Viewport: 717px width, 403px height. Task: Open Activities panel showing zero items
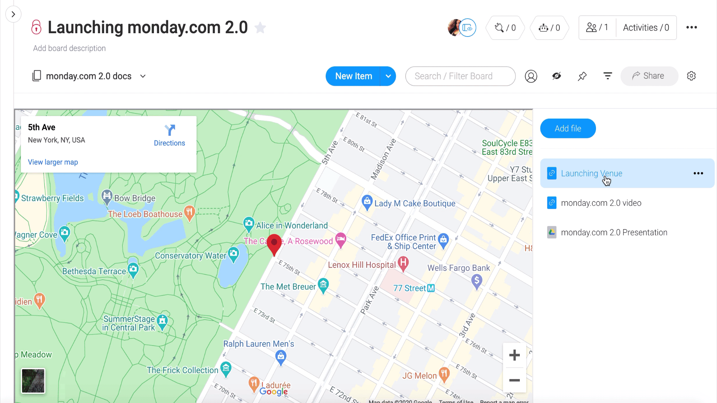tap(646, 28)
